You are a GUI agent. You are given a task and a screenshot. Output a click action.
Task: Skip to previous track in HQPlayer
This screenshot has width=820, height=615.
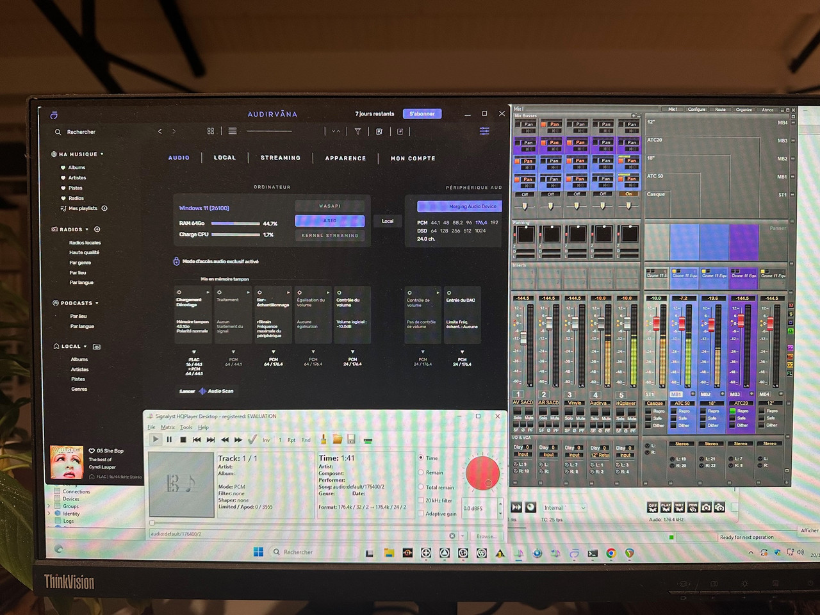point(197,439)
